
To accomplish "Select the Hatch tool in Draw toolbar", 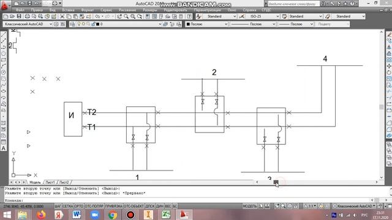I will pos(4,123).
